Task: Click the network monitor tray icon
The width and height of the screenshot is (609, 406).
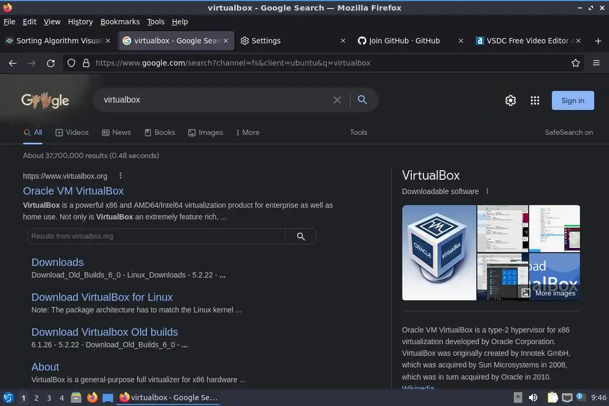Action: point(567,398)
